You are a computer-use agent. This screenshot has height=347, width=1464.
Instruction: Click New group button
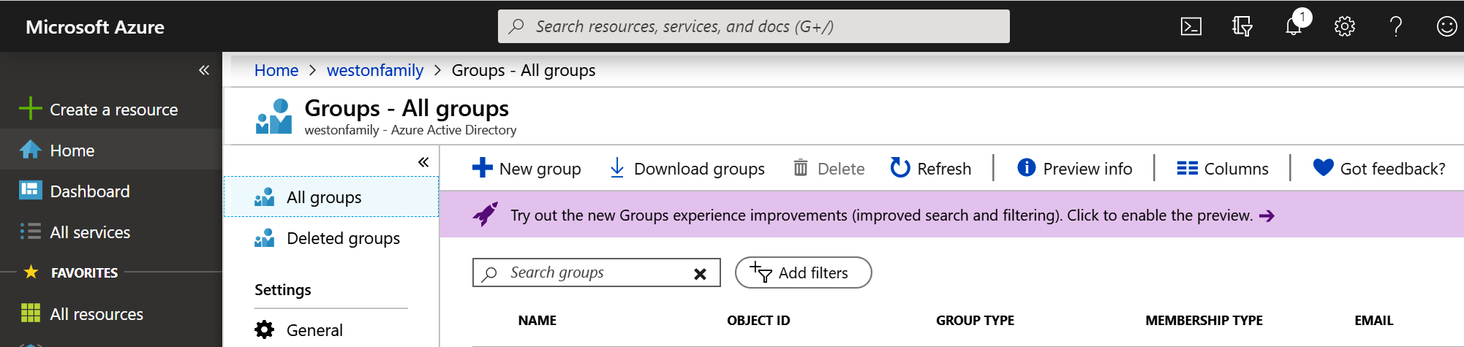point(527,169)
